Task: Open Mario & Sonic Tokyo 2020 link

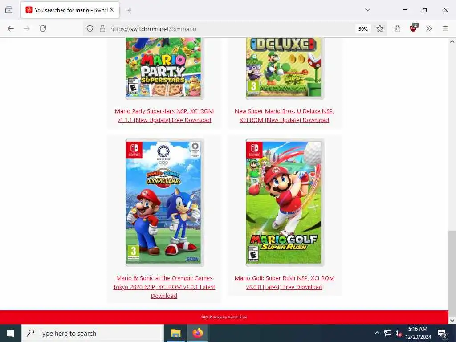Action: 164,287
